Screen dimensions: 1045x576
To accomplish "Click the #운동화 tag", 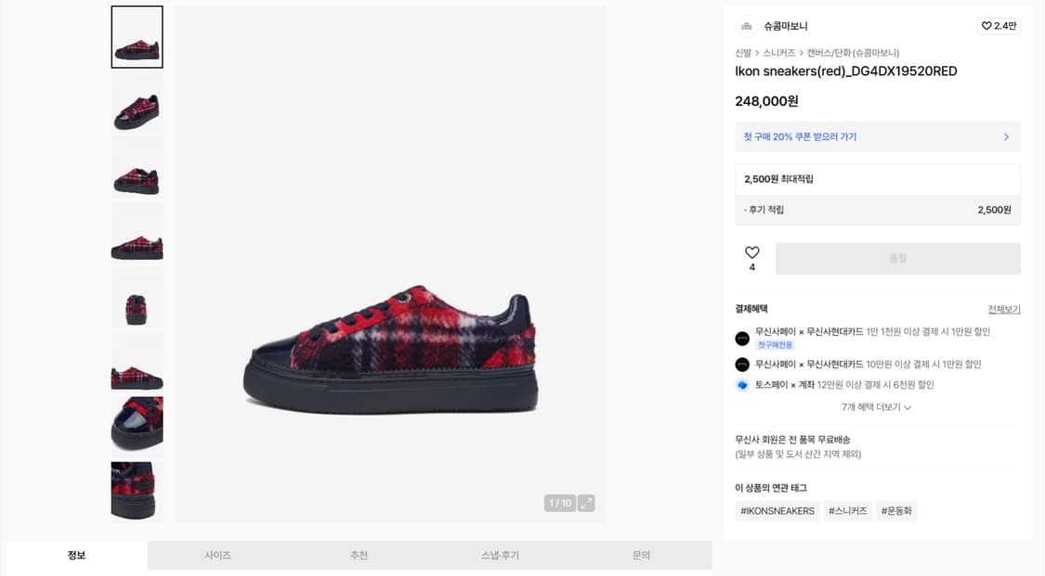I will click(x=896, y=511).
